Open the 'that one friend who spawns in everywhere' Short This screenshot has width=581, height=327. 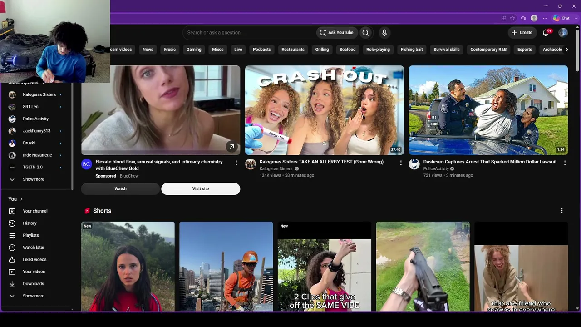pos(521,267)
